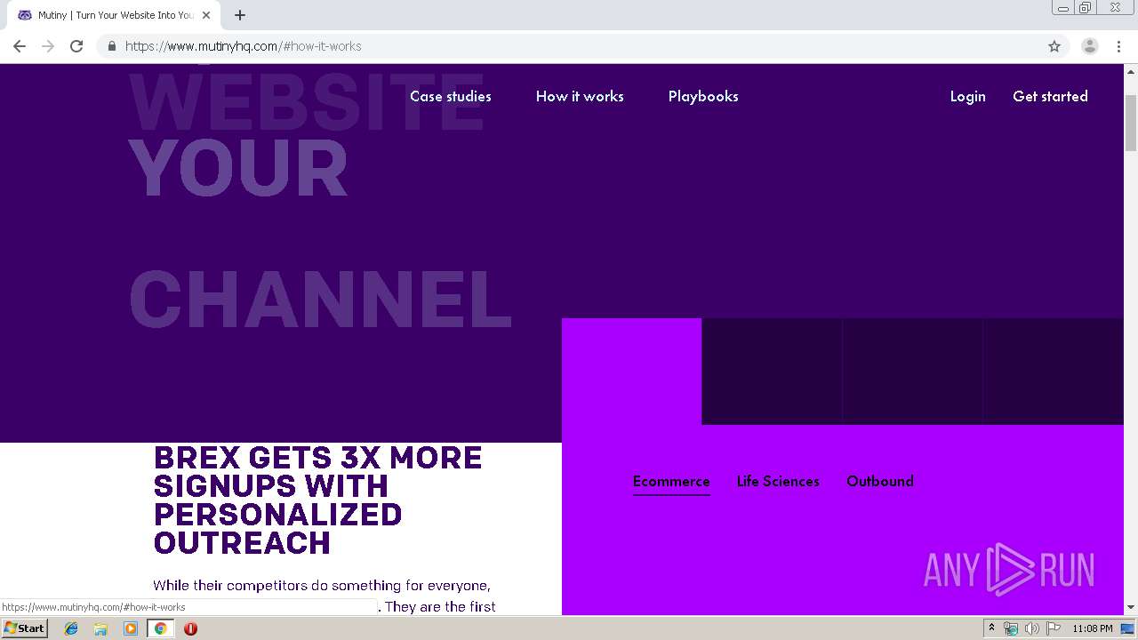This screenshot has width=1138, height=640.
Task: Click the address bar URL
Action: tap(244, 46)
